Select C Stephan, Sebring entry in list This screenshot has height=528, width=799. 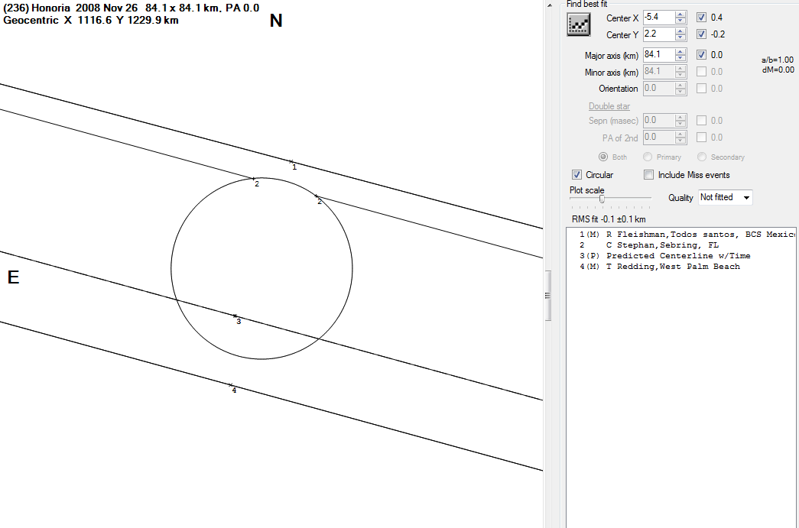650,245
